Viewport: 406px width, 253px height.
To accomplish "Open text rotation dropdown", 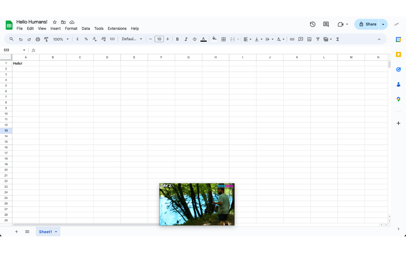I will tap(281, 39).
